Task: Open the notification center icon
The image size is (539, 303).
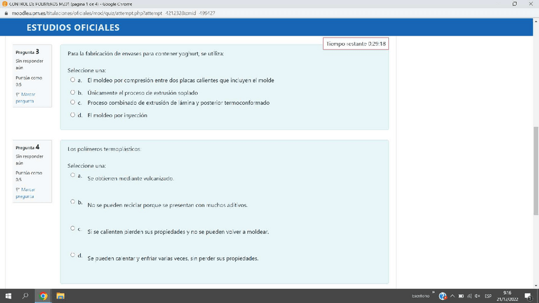Action: [x=528, y=297]
